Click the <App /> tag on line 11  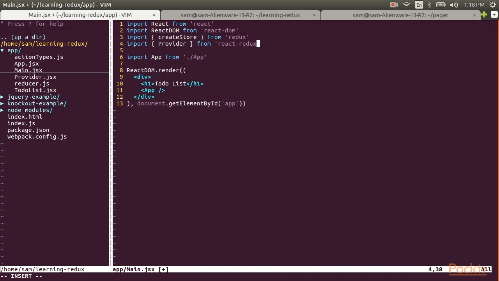click(x=153, y=90)
